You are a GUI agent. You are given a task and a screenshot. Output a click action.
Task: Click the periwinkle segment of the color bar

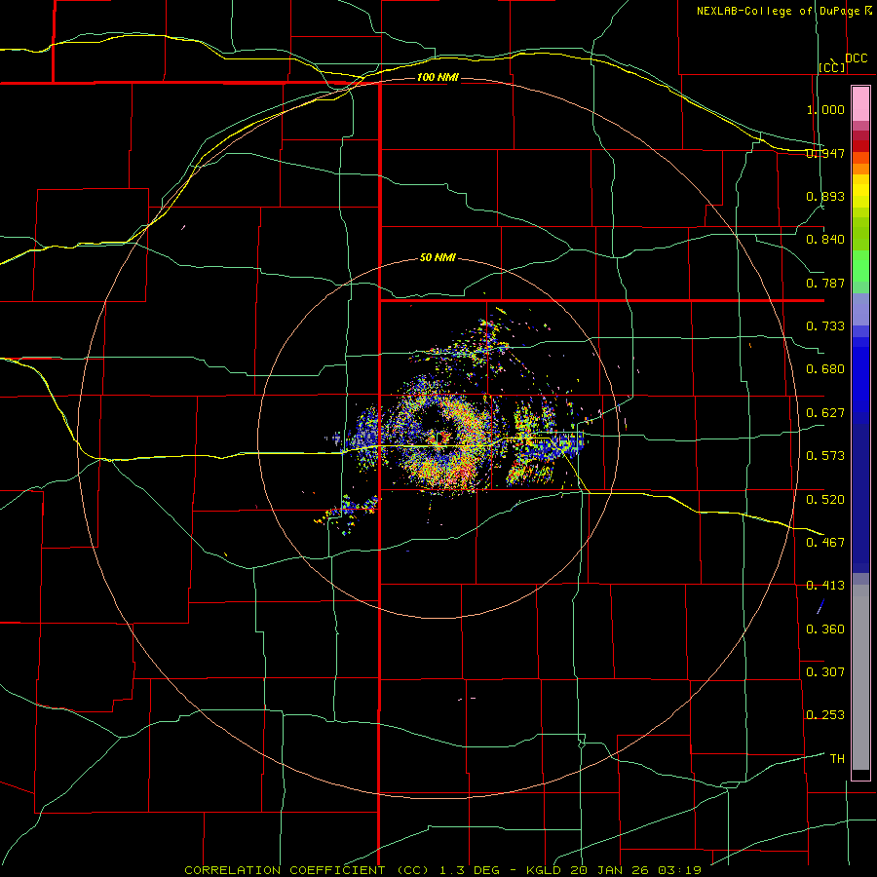point(860,309)
